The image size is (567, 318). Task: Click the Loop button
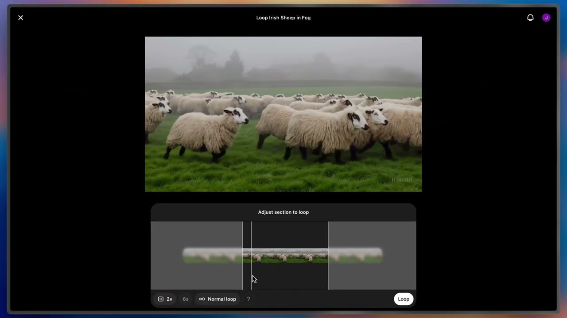click(404, 299)
